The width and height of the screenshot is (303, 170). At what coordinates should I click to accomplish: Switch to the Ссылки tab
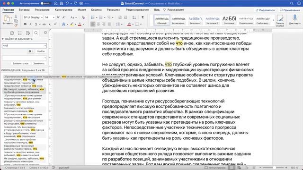click(x=96, y=9)
